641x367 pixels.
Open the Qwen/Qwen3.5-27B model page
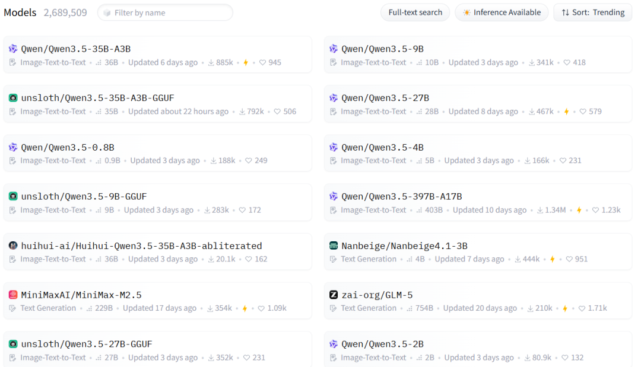pos(385,98)
